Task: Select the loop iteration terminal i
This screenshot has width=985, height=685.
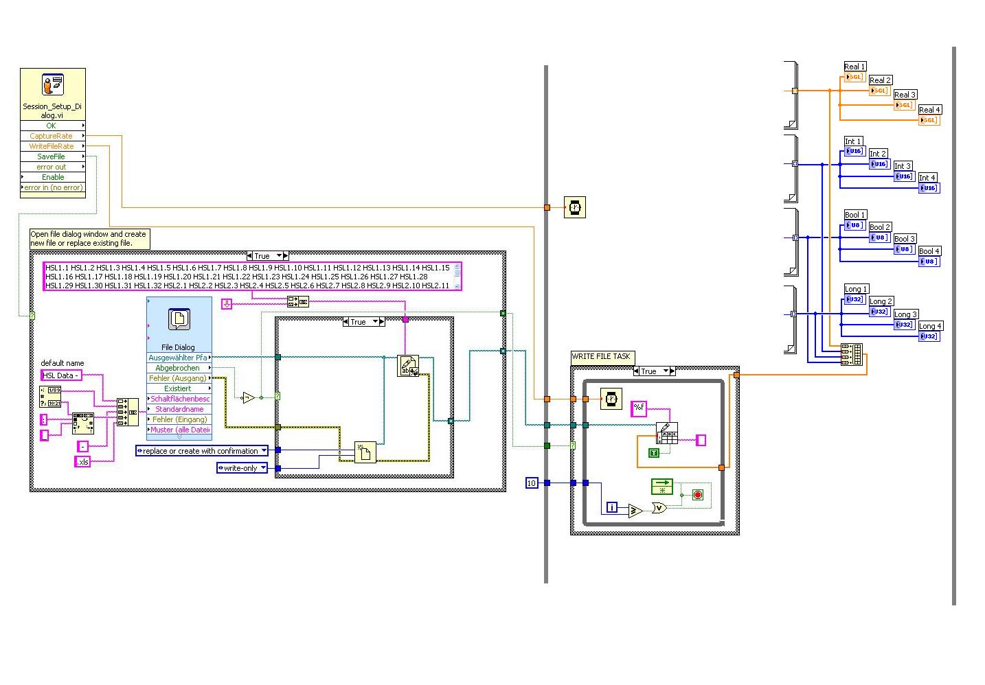Action: pyautogui.click(x=612, y=508)
